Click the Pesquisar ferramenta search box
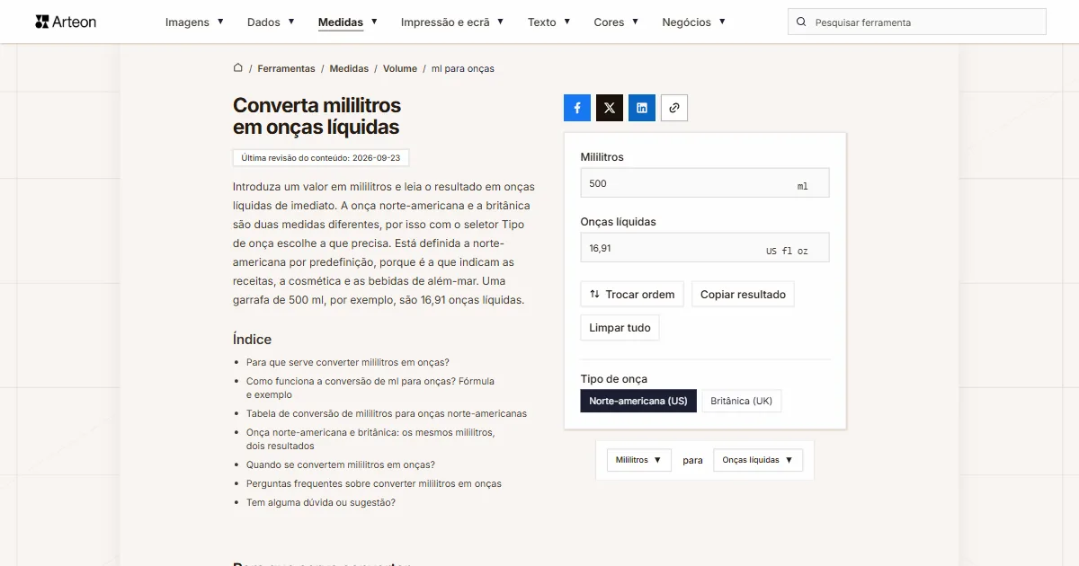 pyautogui.click(x=917, y=22)
